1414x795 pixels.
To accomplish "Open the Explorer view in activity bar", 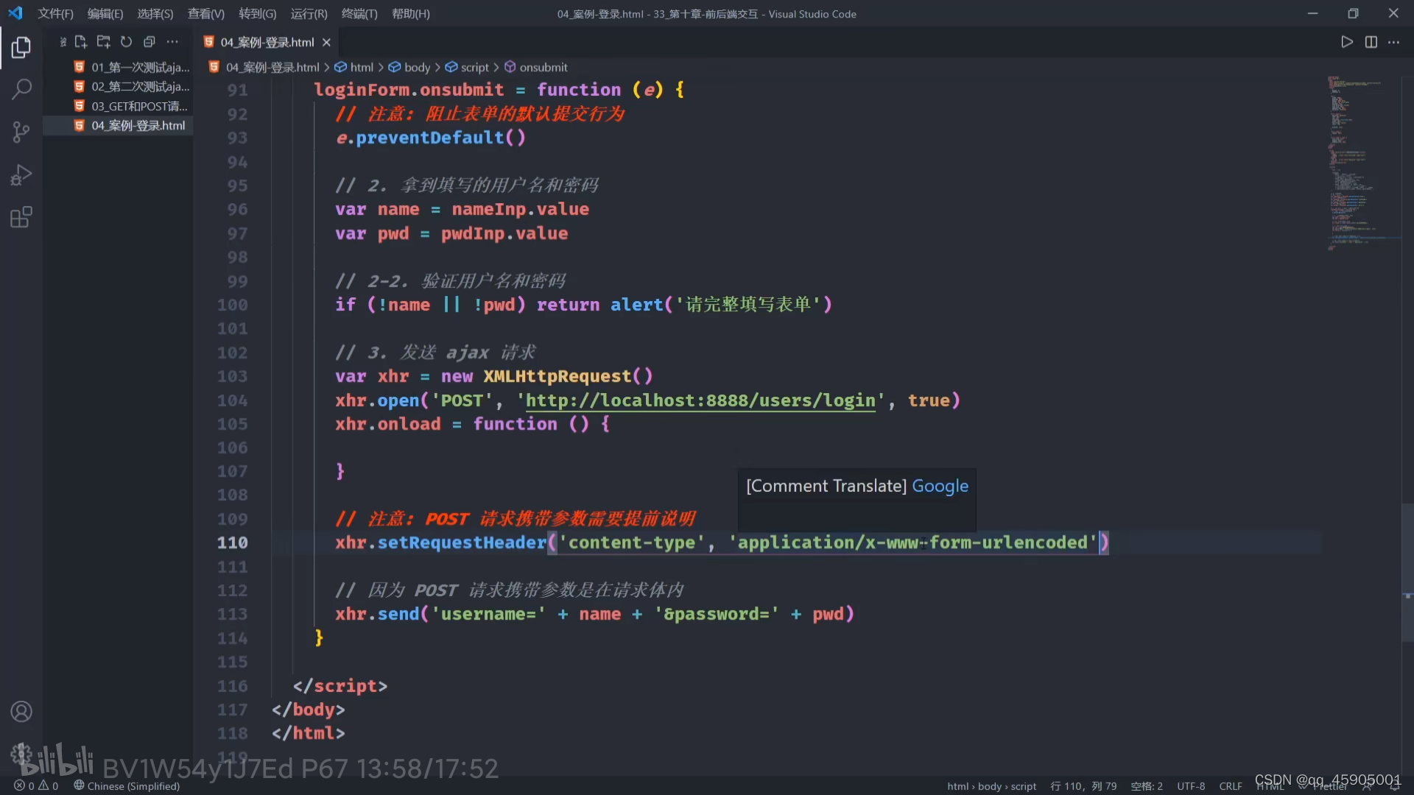I will tap(21, 48).
